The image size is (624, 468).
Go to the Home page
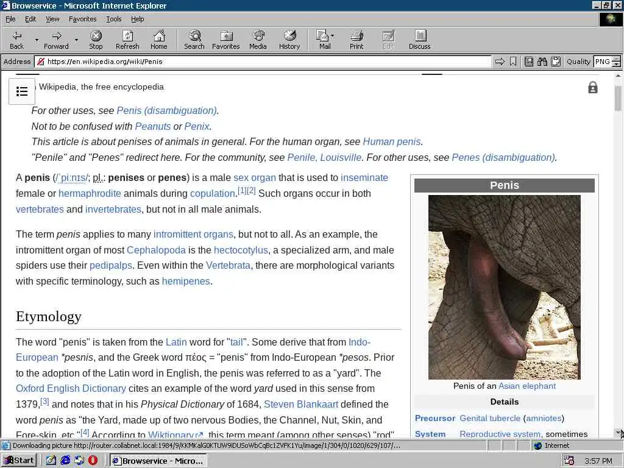click(x=159, y=40)
